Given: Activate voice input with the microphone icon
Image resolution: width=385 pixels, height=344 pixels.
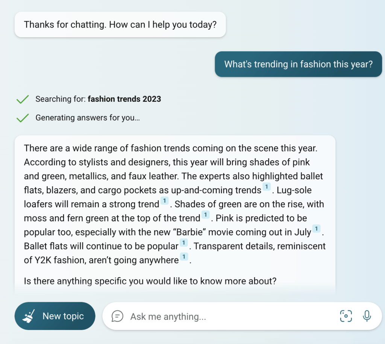Looking at the screenshot, I should 367,316.
